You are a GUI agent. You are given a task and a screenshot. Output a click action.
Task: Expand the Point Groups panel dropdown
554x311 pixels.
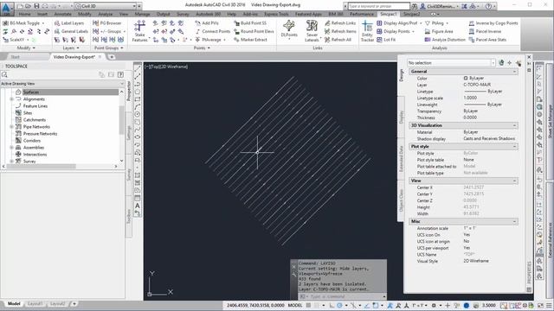[x=109, y=48]
